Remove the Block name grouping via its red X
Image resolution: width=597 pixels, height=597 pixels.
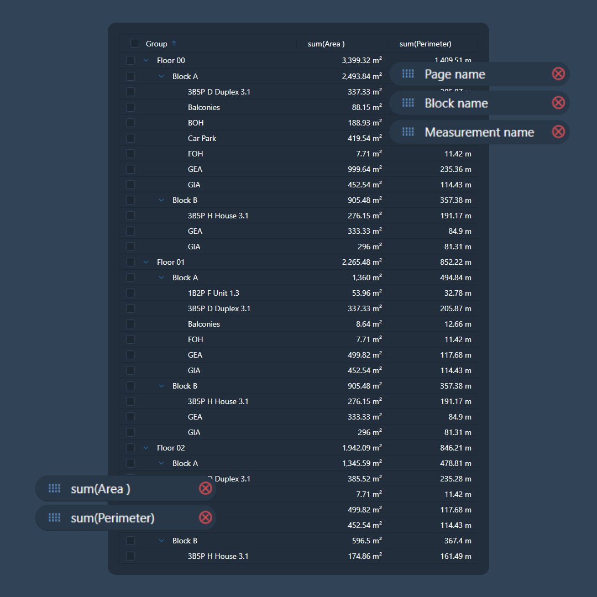pos(558,103)
